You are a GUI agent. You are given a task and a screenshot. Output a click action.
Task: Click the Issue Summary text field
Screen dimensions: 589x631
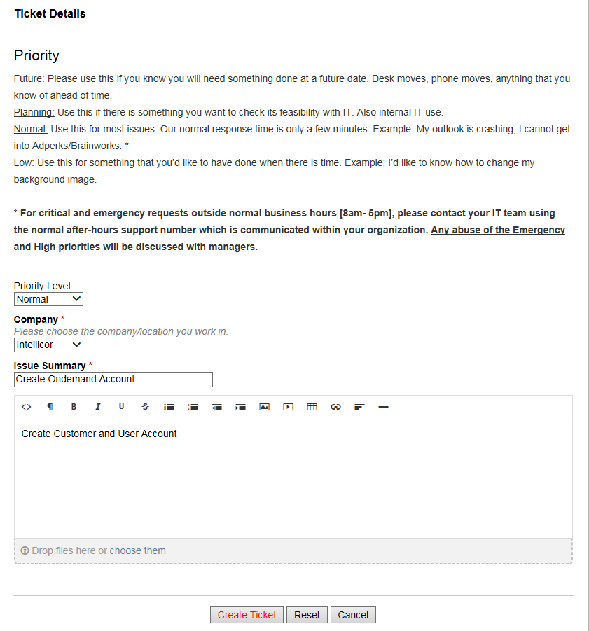113,380
